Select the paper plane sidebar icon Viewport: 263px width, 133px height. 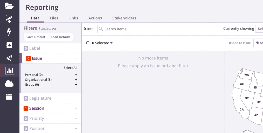point(9,58)
